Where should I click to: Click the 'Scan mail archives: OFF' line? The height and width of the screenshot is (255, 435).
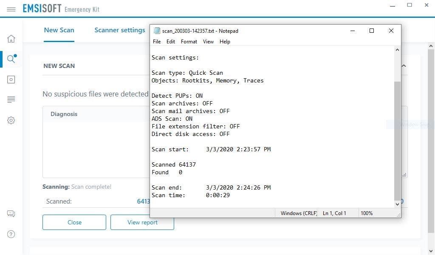[191, 111]
